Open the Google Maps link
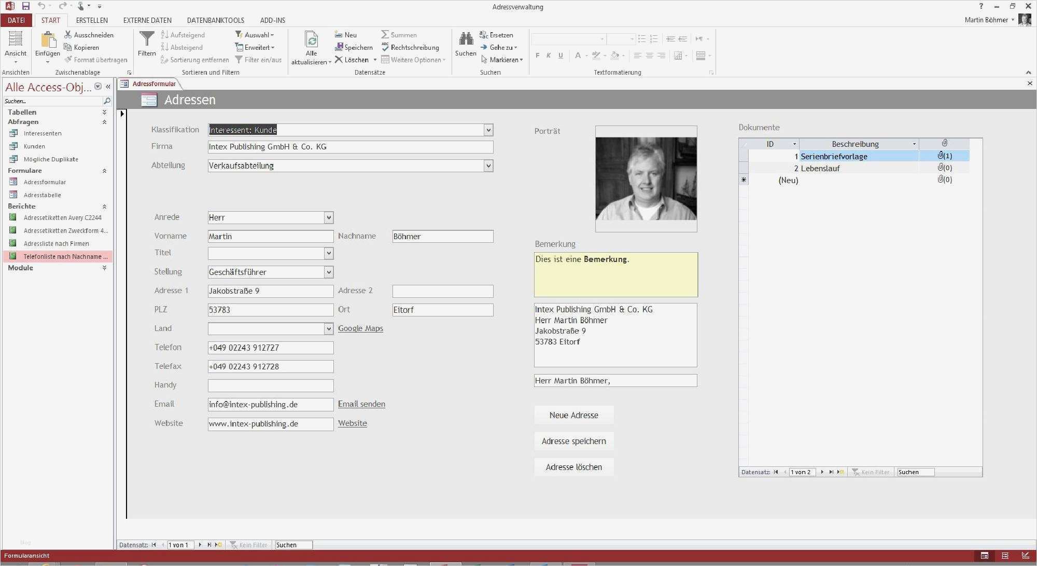 coord(360,328)
